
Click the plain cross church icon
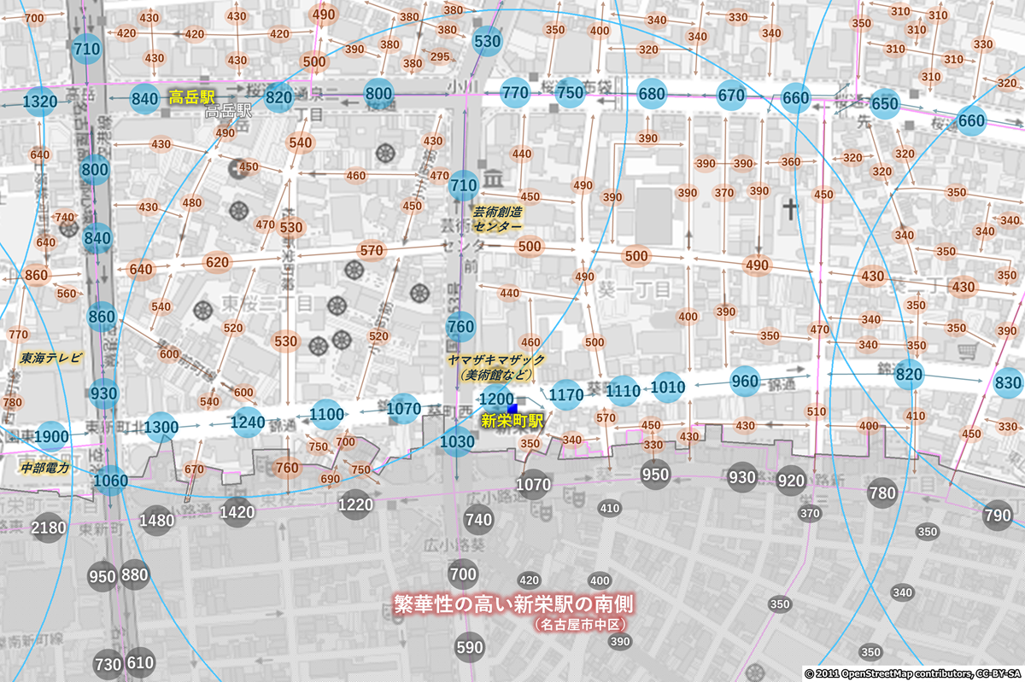[791, 208]
